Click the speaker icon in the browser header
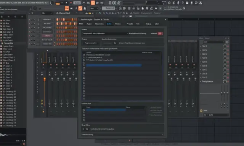Viewport: 244px width, 146px height. 8,17
